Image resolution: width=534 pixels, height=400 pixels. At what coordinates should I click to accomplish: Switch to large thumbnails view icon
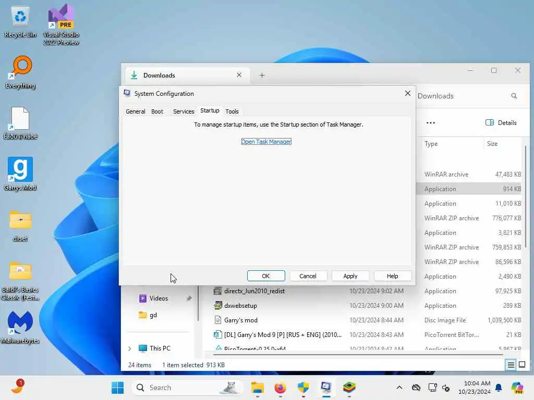(522, 365)
